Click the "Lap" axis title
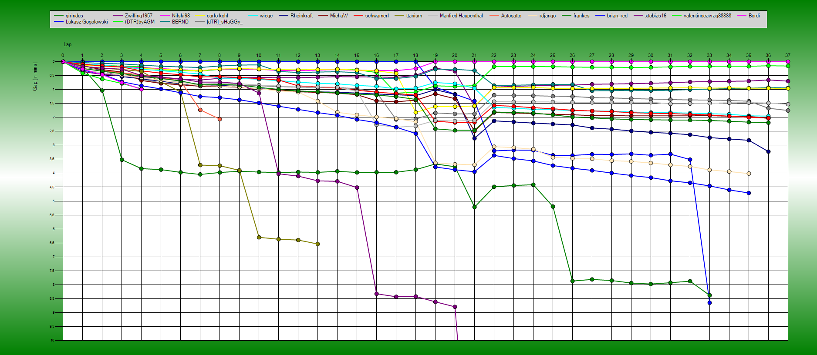 pos(68,44)
